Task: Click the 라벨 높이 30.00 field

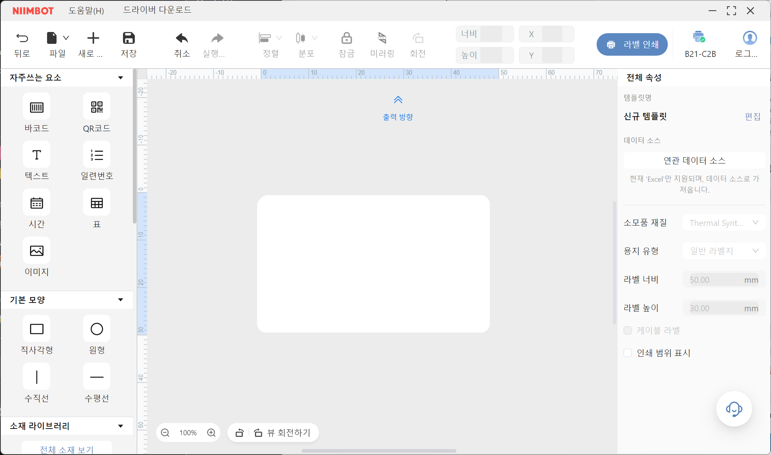Action: (724, 308)
